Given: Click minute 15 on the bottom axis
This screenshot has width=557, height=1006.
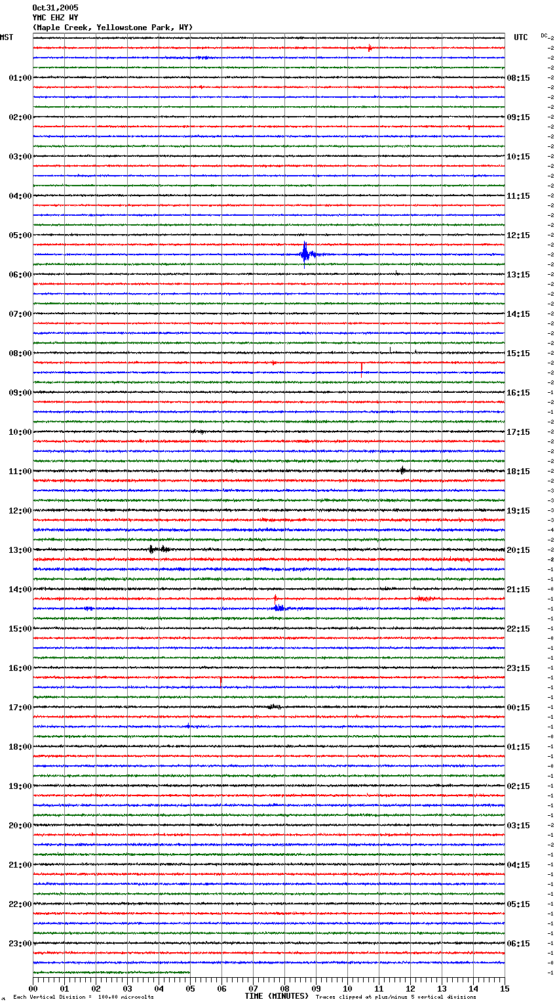Looking at the screenshot, I should click(505, 988).
